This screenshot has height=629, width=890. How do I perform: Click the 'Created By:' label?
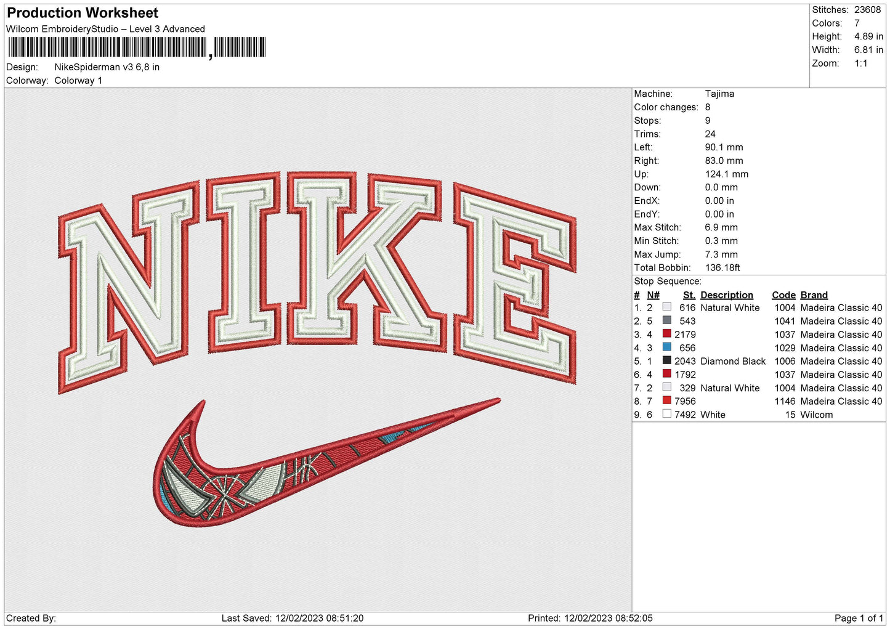31,618
